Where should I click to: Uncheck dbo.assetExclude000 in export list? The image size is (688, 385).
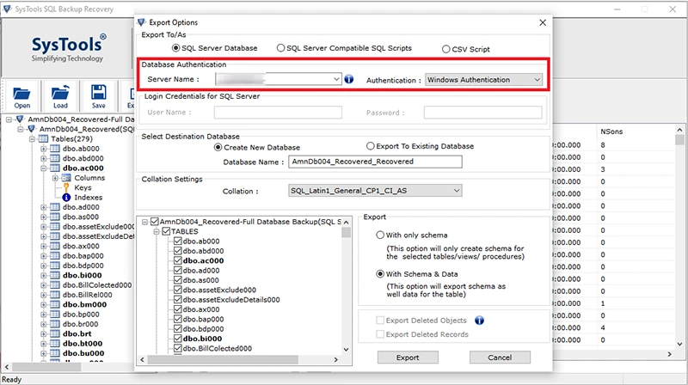pos(178,290)
